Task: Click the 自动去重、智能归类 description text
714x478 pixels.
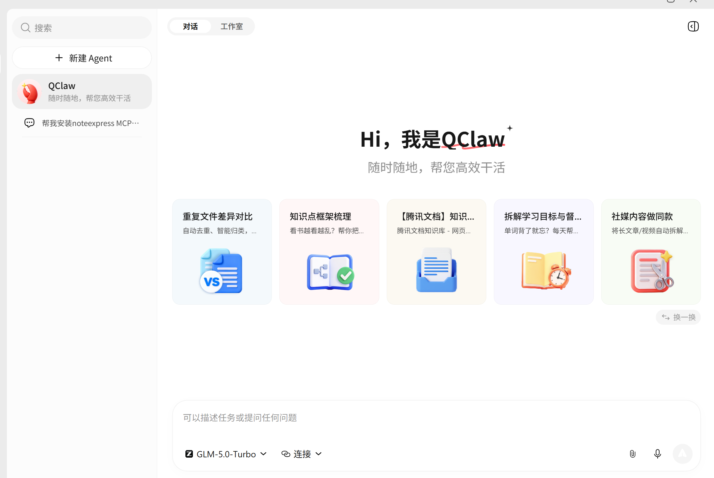Action: [x=220, y=231]
